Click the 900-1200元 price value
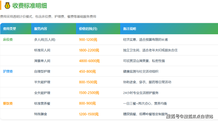Screen dimensions: 218x121 [88, 40]
